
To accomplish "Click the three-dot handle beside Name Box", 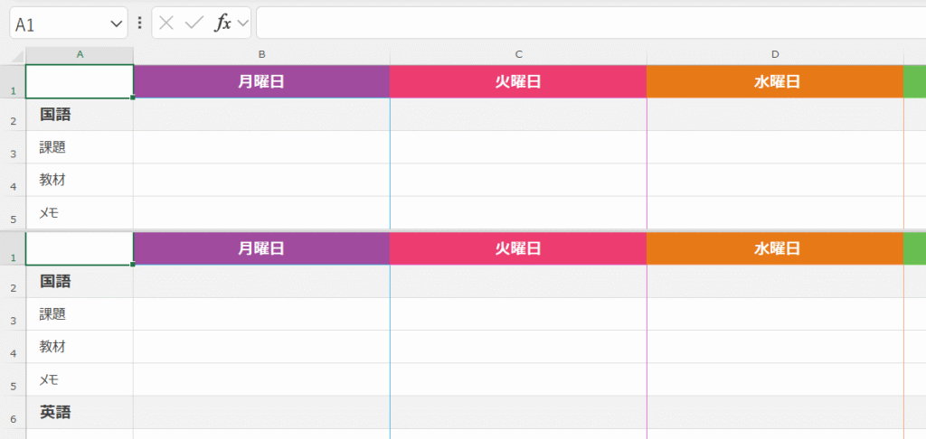I will pyautogui.click(x=139, y=23).
